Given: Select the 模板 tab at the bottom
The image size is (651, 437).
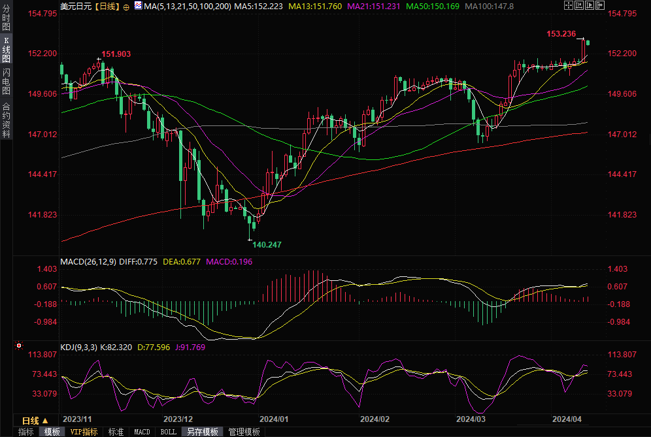Looking at the screenshot, I should 52,432.
